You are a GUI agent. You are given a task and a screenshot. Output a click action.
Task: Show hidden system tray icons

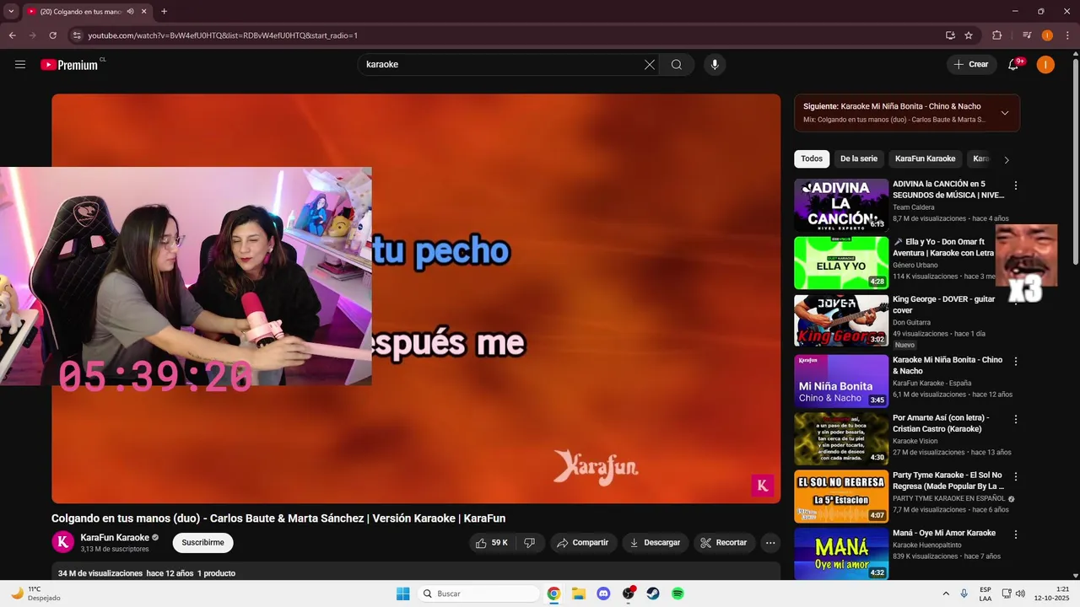click(x=946, y=594)
